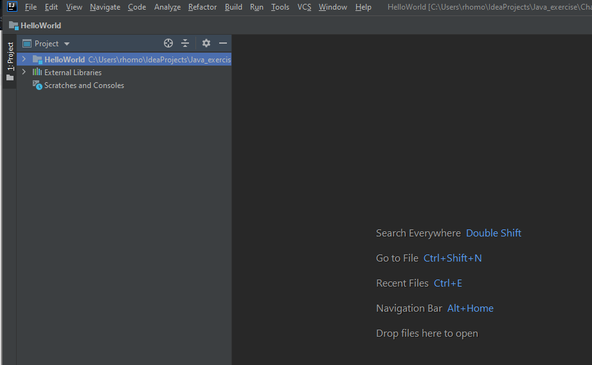Image resolution: width=592 pixels, height=365 pixels.
Task: Open the Run menu
Action: pos(256,7)
